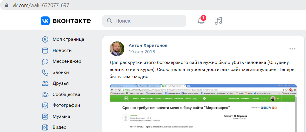Click the Сообщества group icon
Viewport: 306px width, 132px height.
[x=45, y=95]
